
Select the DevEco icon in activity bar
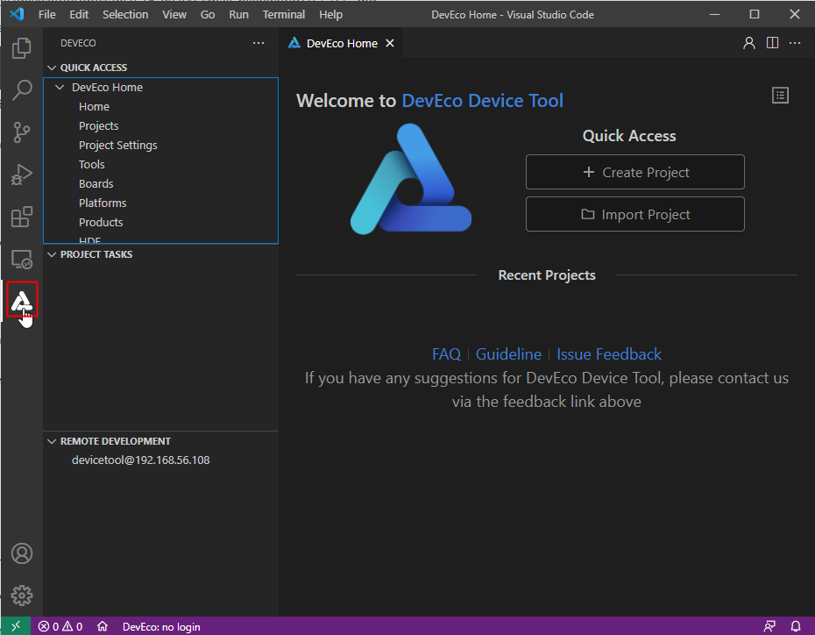point(22,301)
